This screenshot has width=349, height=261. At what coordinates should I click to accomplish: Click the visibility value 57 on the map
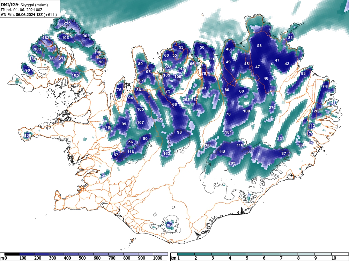(116, 155)
